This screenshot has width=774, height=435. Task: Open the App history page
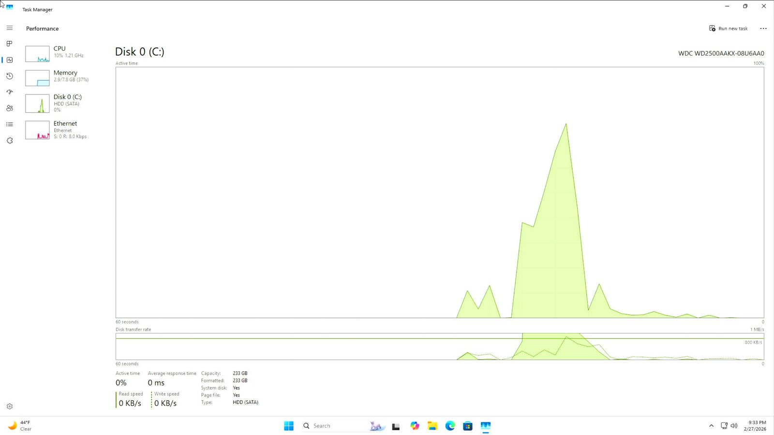pyautogui.click(x=10, y=76)
